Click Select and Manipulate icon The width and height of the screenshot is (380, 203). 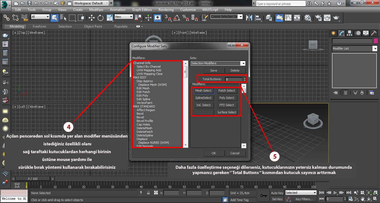148,18
